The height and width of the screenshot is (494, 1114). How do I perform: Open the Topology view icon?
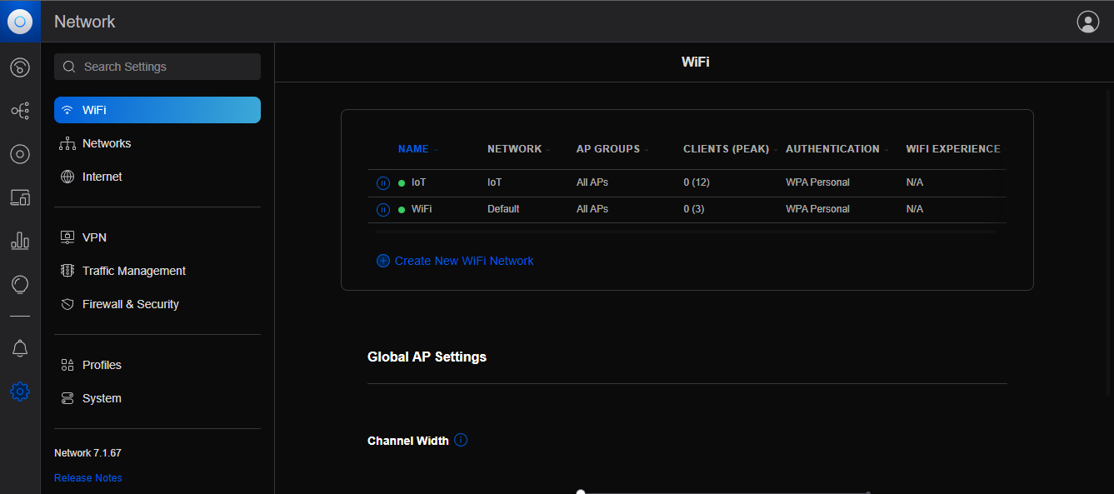click(20, 110)
